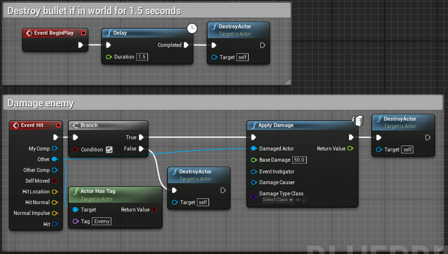The width and height of the screenshot is (448, 254).
Task: Click the Self Moved pin on Event Hit
Action: (54, 181)
